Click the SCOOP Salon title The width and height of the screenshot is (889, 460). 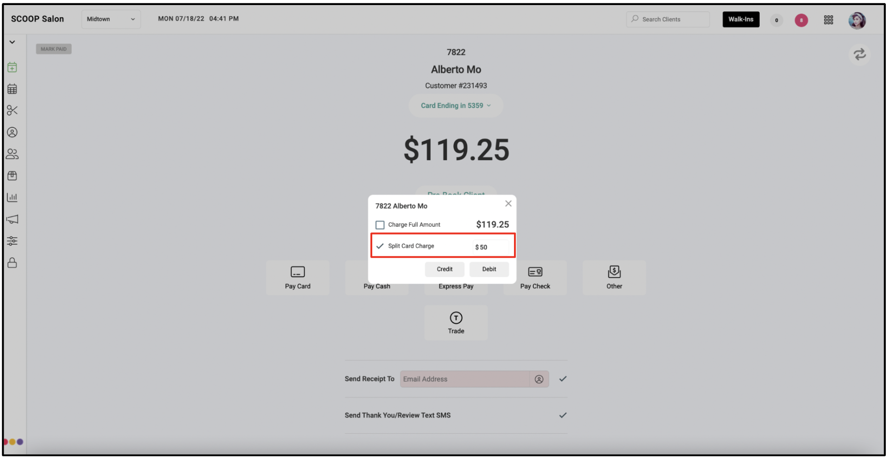(x=37, y=19)
